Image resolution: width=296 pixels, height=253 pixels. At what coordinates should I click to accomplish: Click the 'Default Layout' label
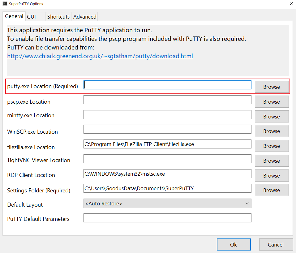coord(25,205)
